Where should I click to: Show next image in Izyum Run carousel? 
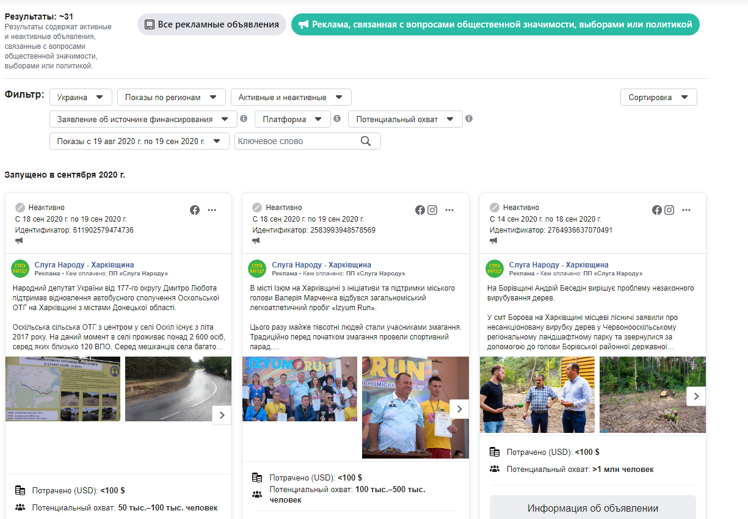459,409
